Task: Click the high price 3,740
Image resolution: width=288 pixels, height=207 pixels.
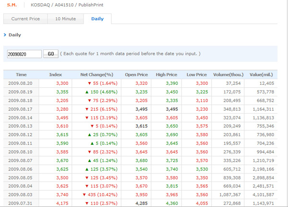Action: [x=172, y=169]
